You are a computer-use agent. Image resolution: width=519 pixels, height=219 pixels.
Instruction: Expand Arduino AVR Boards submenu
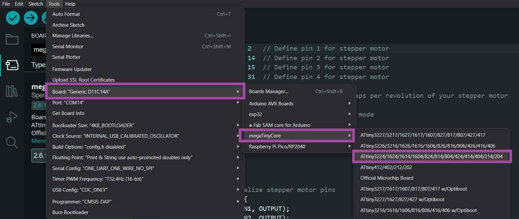(x=271, y=104)
